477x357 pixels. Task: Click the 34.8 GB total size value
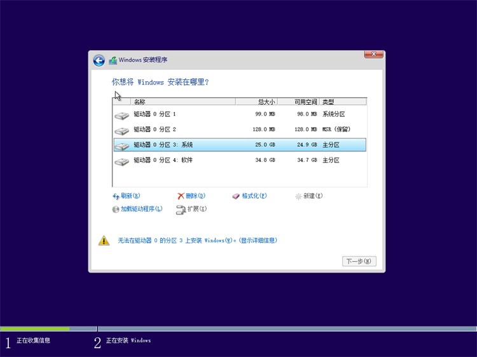click(x=265, y=160)
